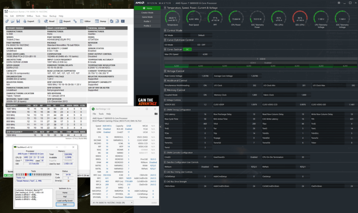
Task: Collapse the Memory Control section
Action: tap(165, 90)
